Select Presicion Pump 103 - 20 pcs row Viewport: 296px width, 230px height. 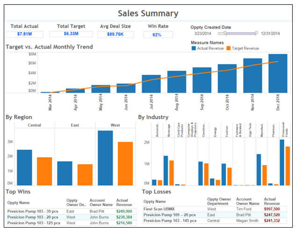point(72,217)
